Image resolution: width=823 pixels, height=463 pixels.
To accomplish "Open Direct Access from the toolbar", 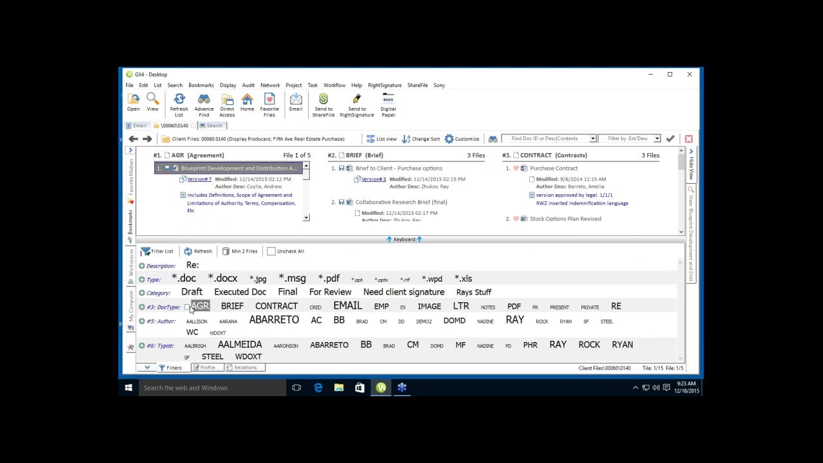I will tap(227, 100).
